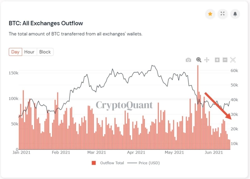Toggle Price (USD) line in legend
The image size is (250, 179).
(149, 163)
